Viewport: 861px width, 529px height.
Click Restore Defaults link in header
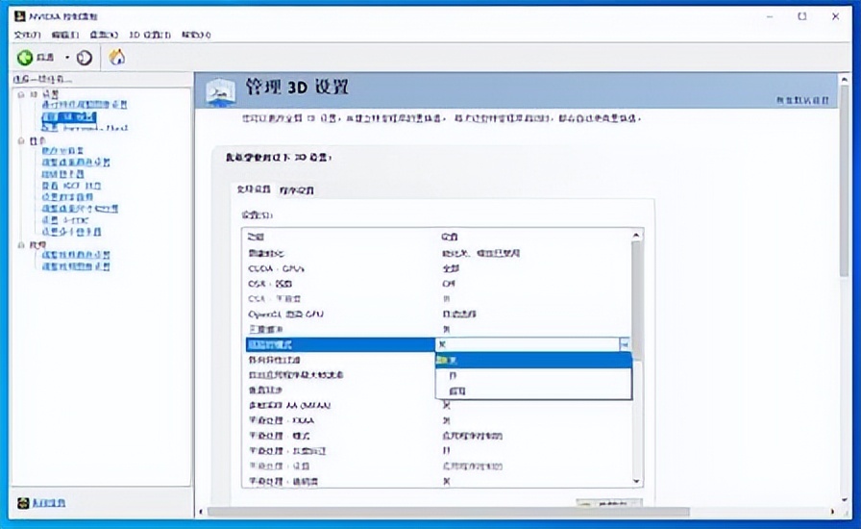click(x=802, y=101)
